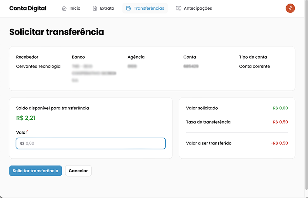The height and width of the screenshot is (198, 308).
Task: Open the Extrato tab label
Action: (x=107, y=8)
